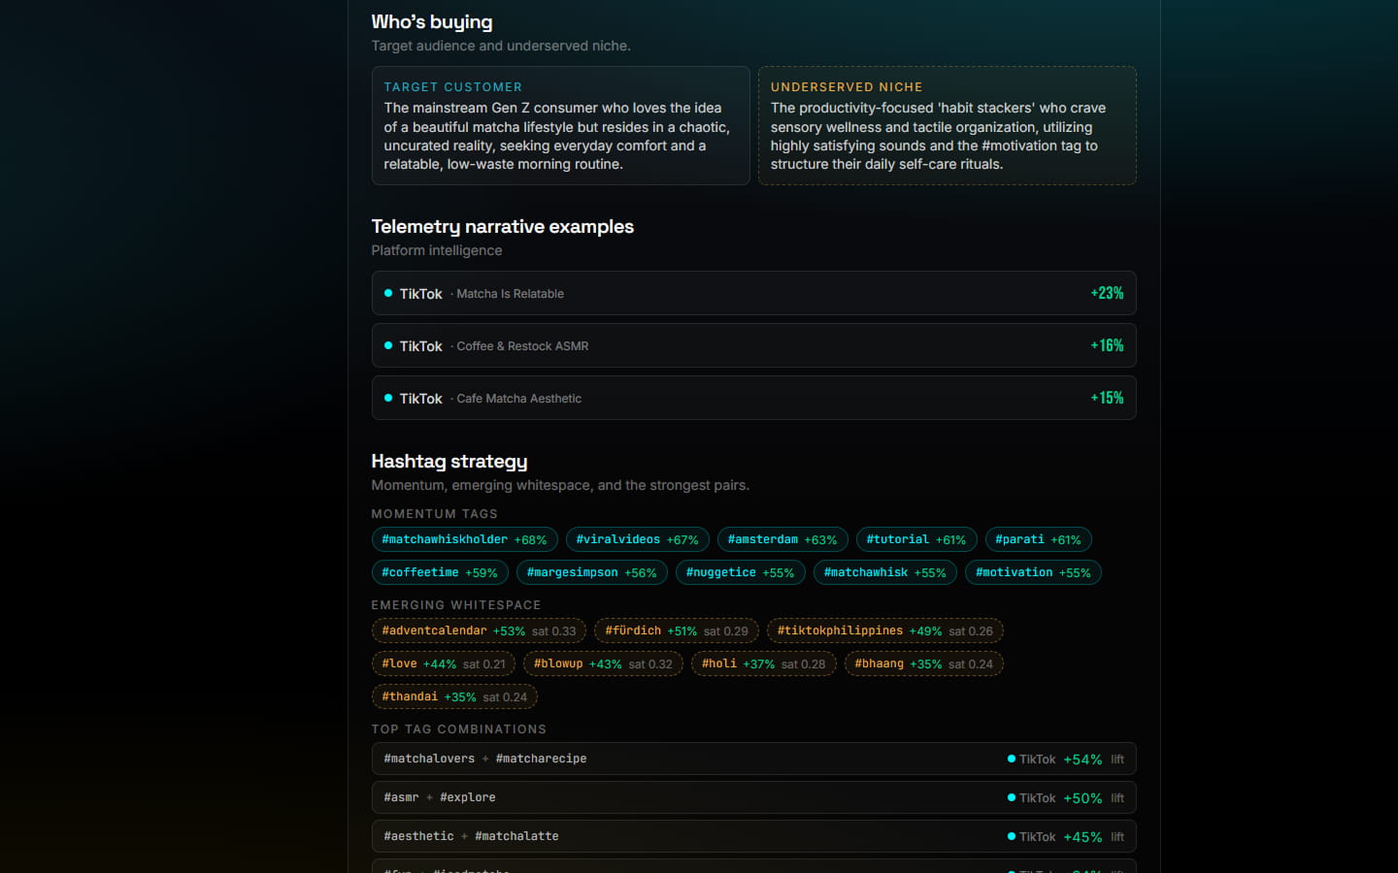This screenshot has width=1398, height=873.
Task: Pick the #fürdich whitespace tag
Action: 677,630
